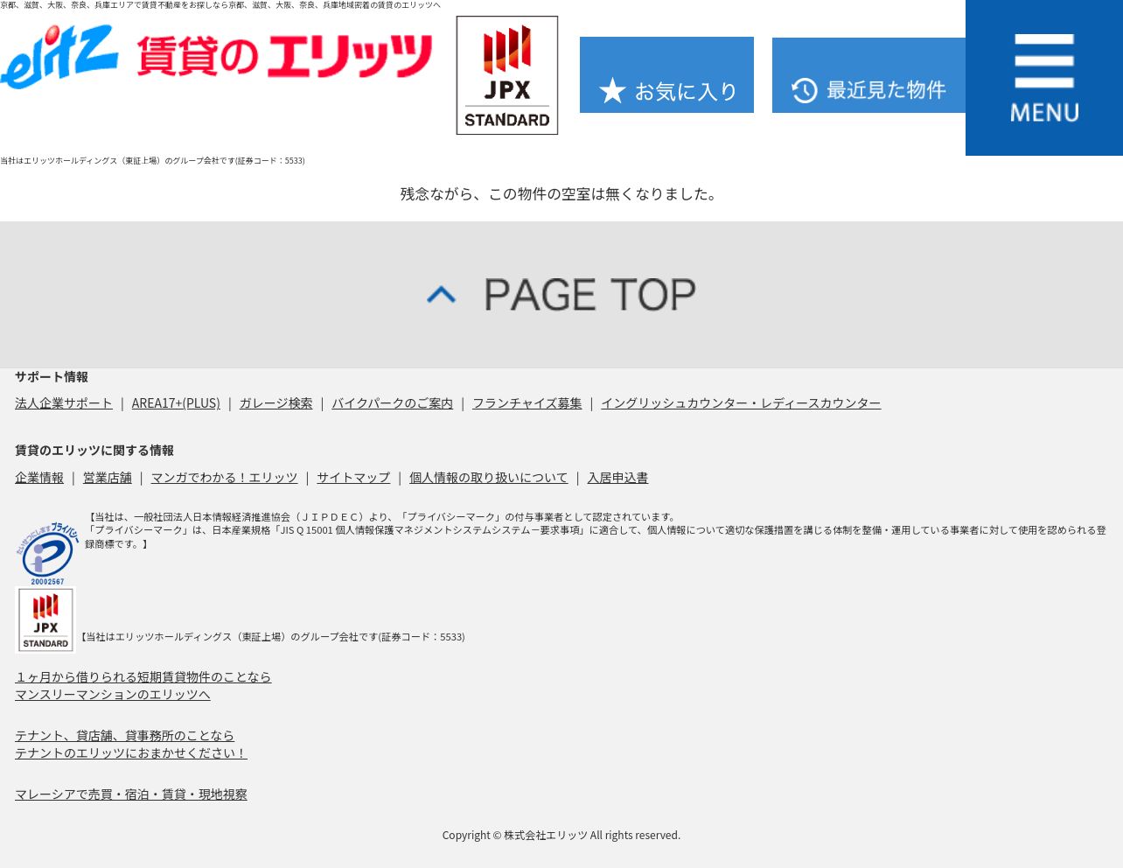1123x868 pixels.
Task: Open the hamburger MENU button
Action: coord(1044,78)
